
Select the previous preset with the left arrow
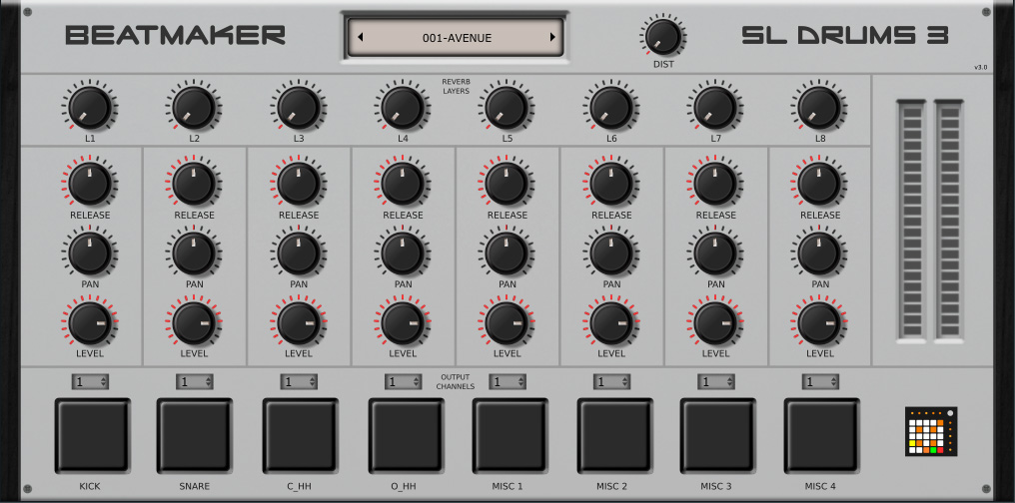point(360,38)
